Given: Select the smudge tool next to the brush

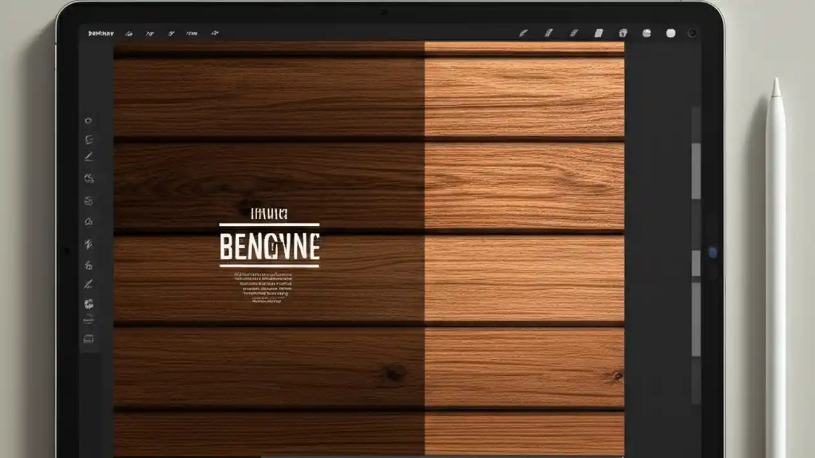Looking at the screenshot, I should pyautogui.click(x=549, y=33).
